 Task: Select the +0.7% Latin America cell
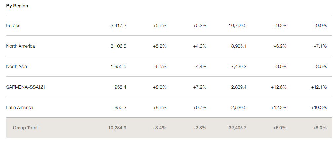click(x=200, y=107)
